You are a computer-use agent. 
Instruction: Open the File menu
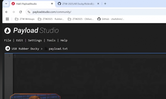[x=8, y=40]
